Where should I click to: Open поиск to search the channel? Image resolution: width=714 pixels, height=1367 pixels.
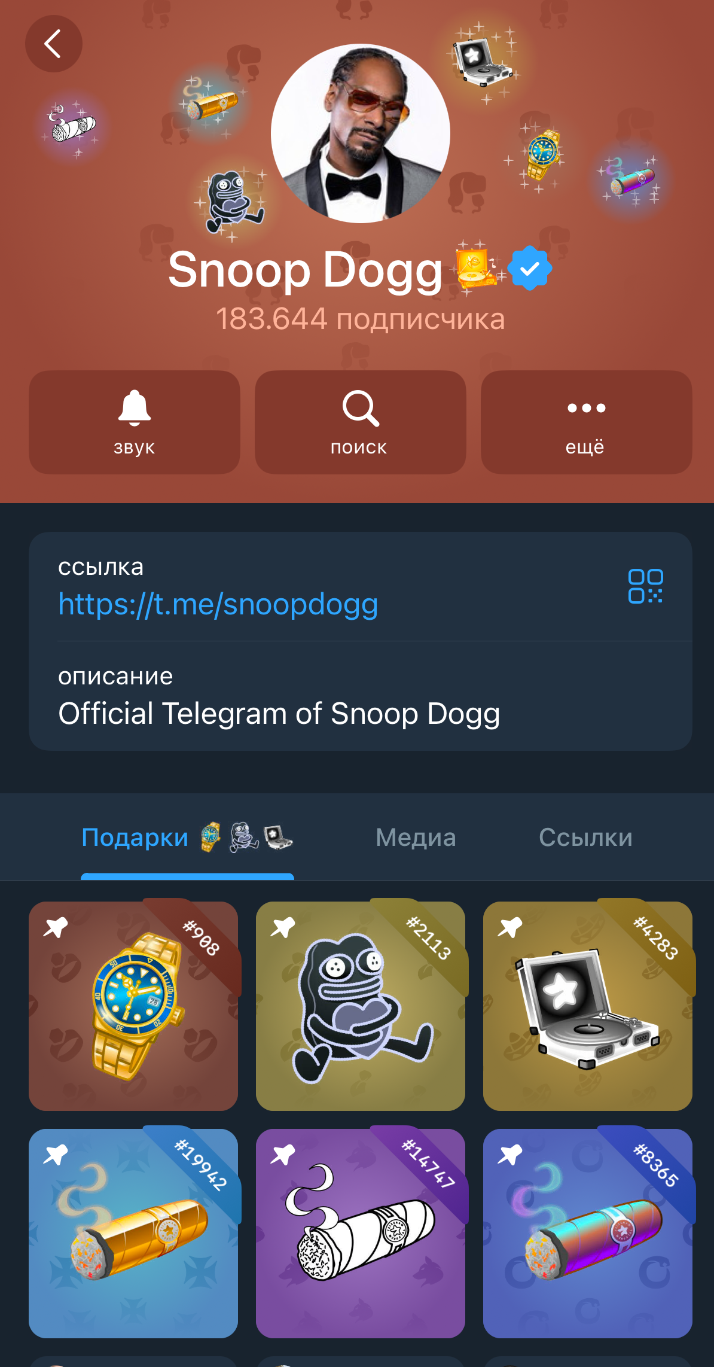[x=361, y=422]
